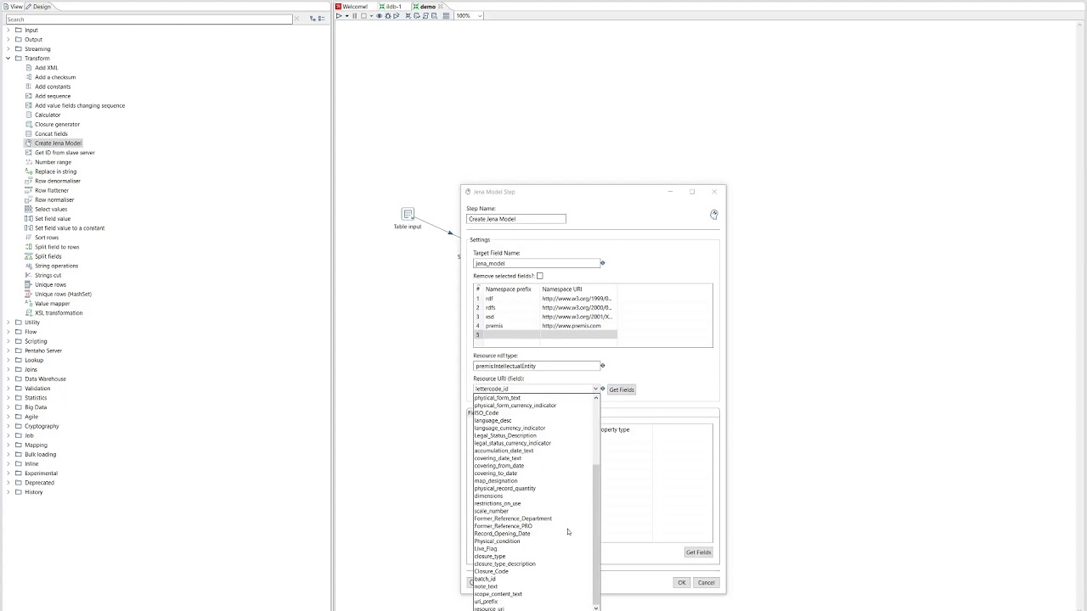Image resolution: width=1087 pixels, height=611 pixels.
Task: Focus the Search box in Design panel
Action: [x=148, y=19]
